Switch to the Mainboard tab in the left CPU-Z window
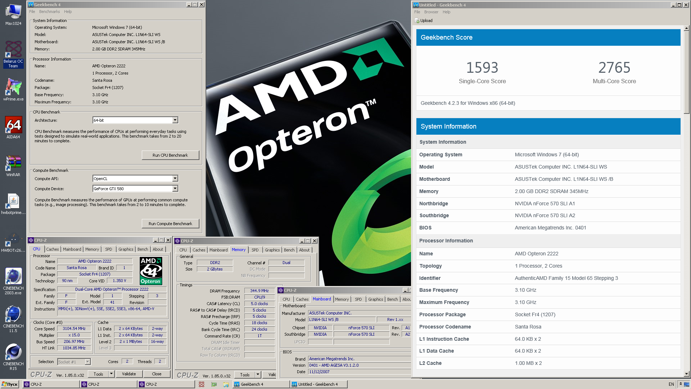691x389 pixels. pos(72,249)
